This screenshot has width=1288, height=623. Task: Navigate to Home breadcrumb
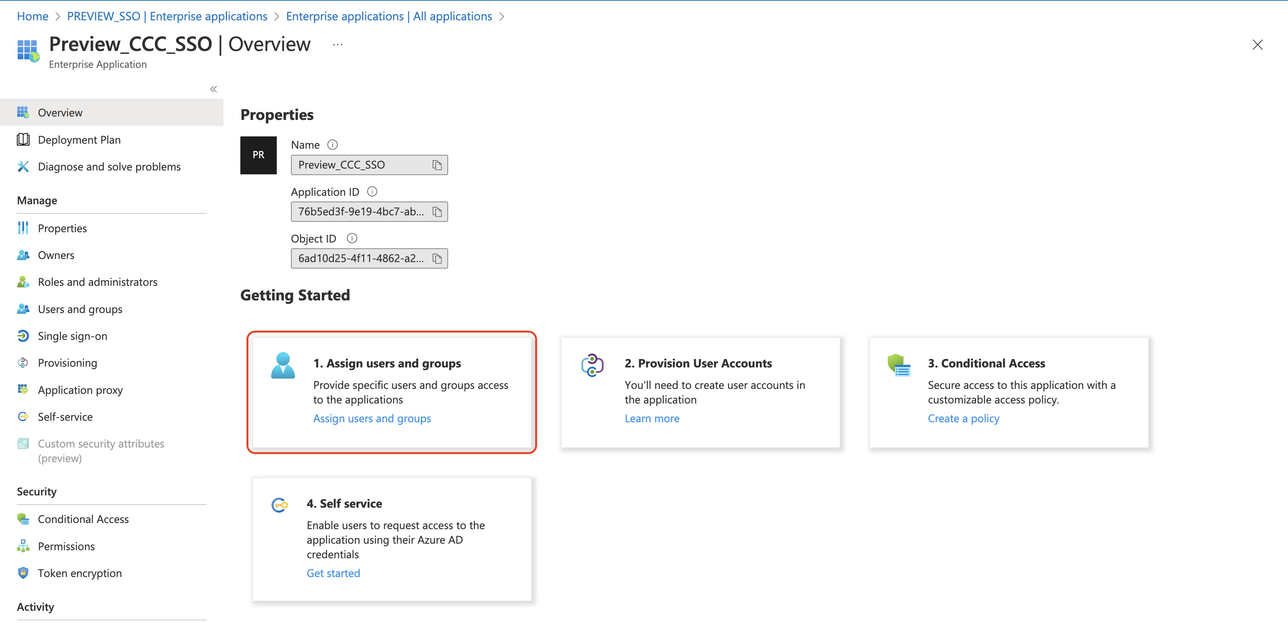(x=33, y=16)
